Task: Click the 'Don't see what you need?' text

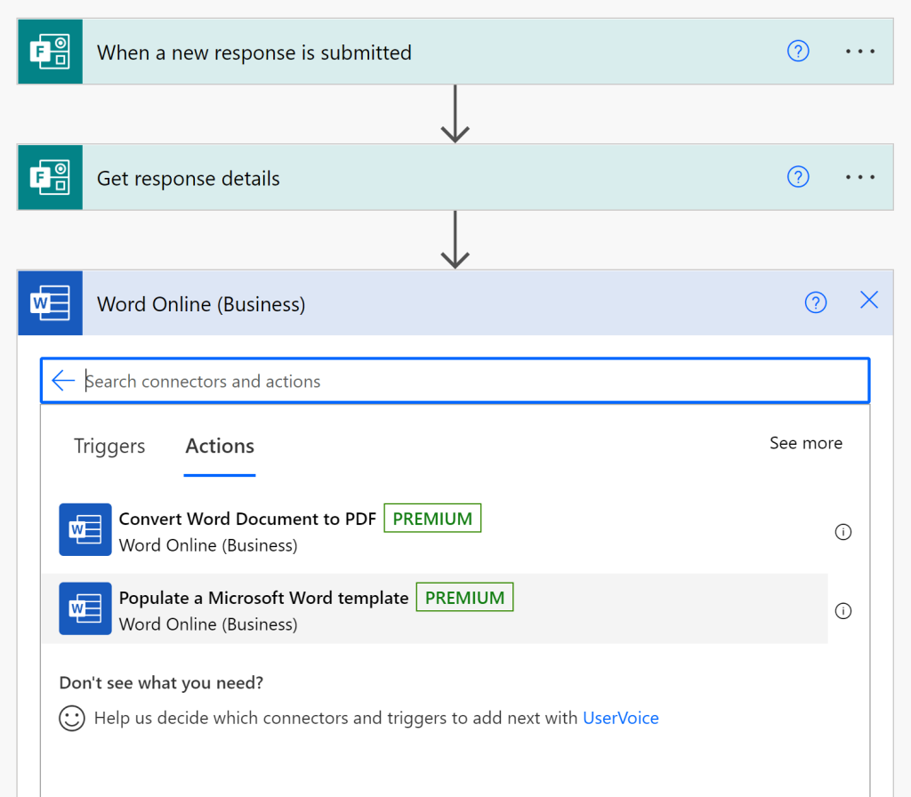Action: pyautogui.click(x=161, y=682)
